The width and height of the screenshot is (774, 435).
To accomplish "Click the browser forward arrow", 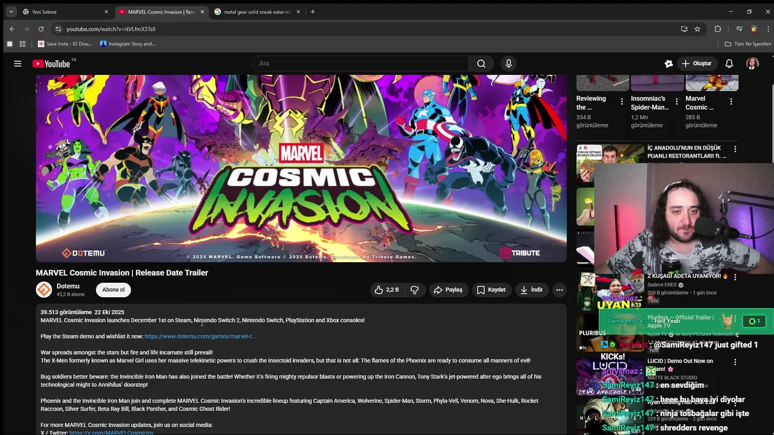I will [x=26, y=29].
